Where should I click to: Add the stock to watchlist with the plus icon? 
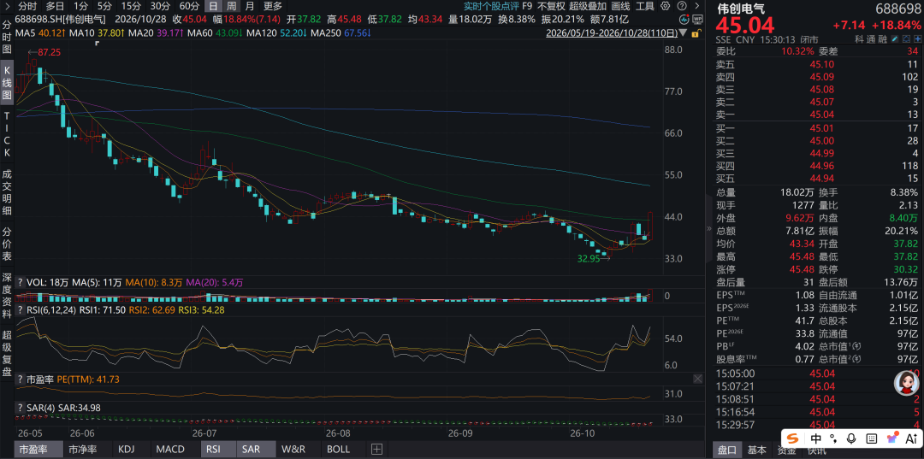point(918,38)
